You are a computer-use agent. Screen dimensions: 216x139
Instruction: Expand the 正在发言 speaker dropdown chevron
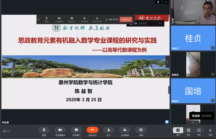pos(160,23)
